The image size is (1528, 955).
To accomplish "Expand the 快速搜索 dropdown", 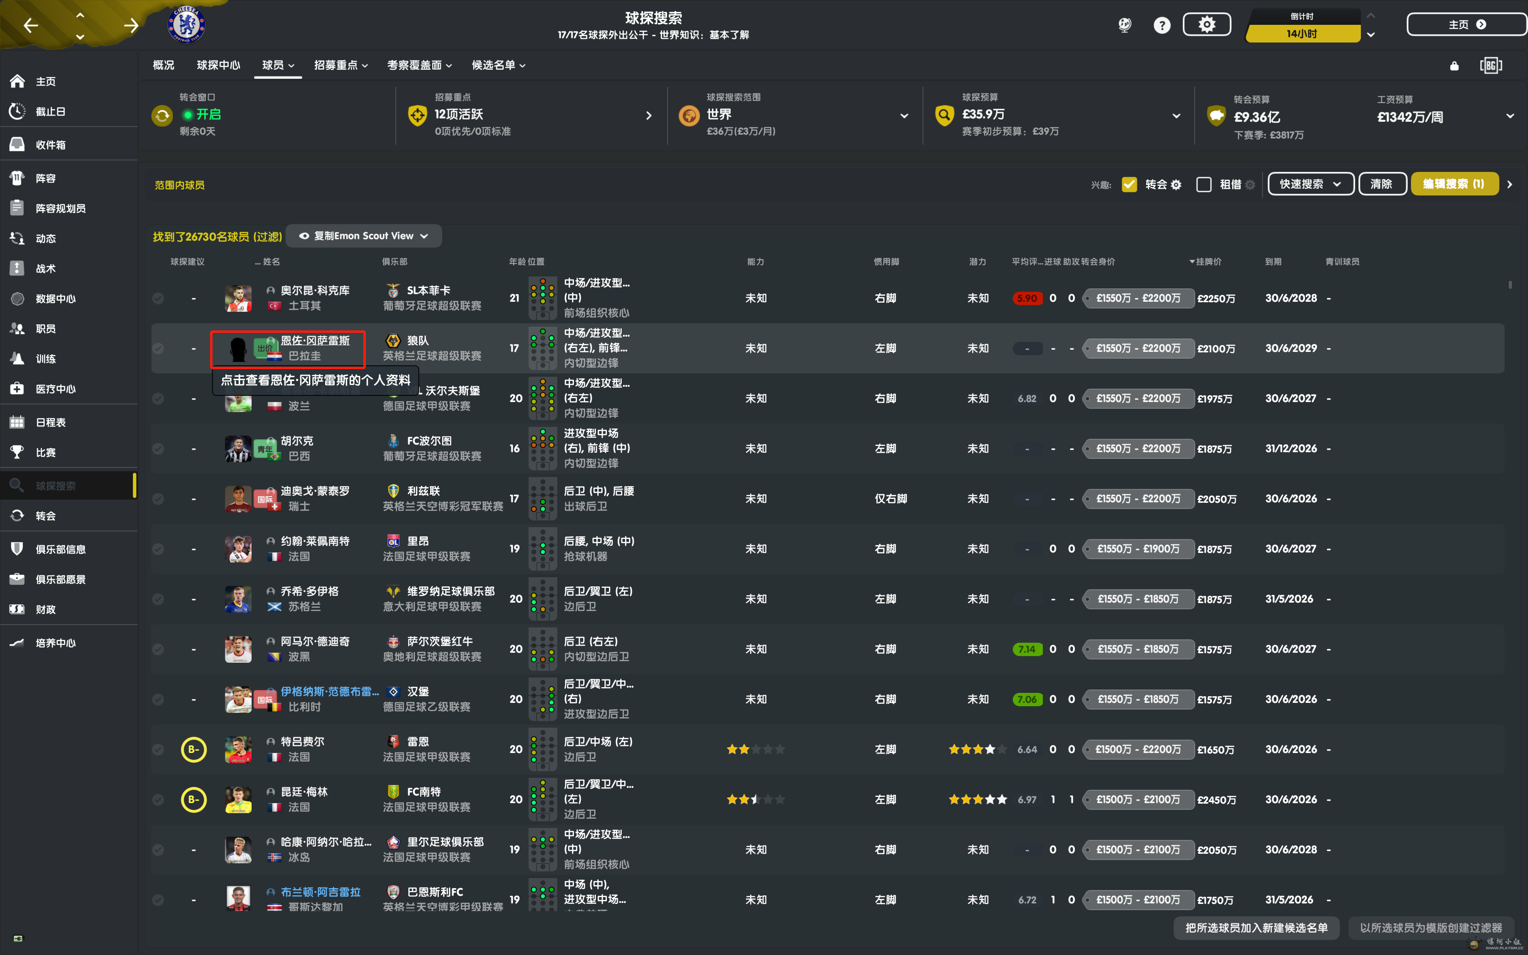I will 1310,184.
